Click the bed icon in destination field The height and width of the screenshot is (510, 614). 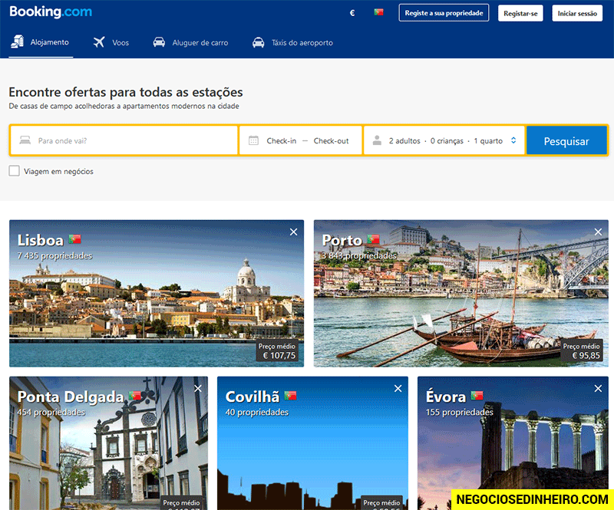pyautogui.click(x=25, y=140)
